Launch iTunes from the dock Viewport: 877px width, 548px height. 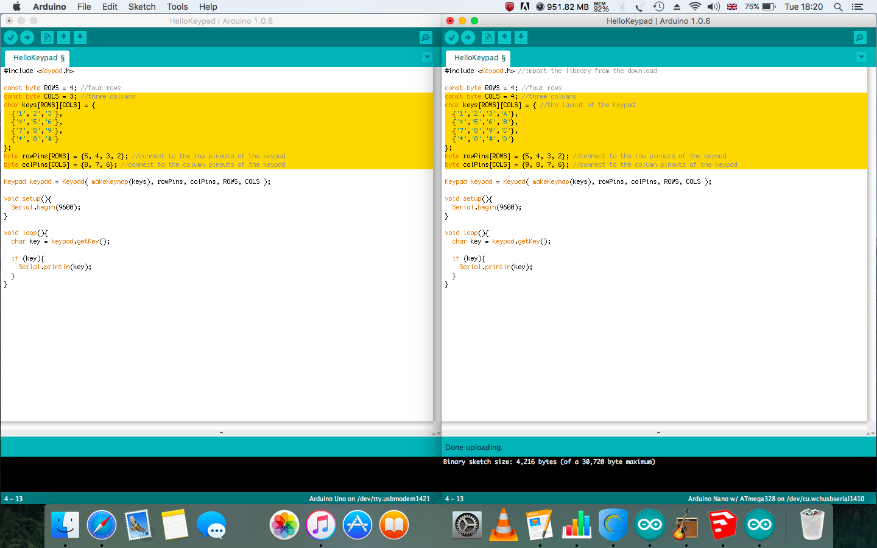click(321, 525)
